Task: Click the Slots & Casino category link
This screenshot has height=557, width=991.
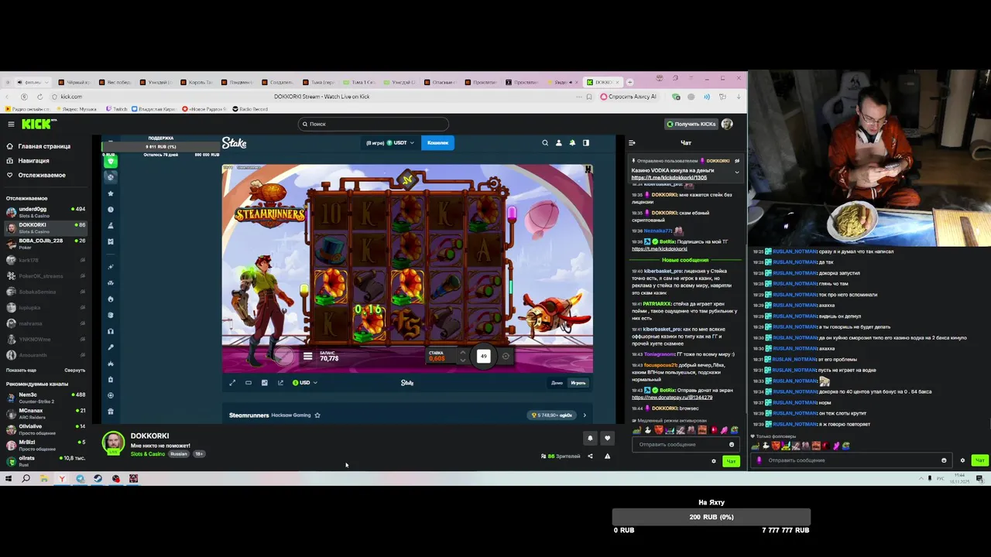Action: (x=147, y=454)
